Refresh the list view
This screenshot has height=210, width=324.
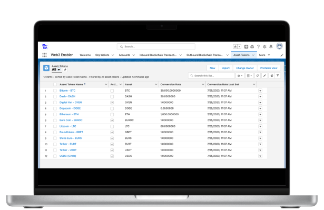[258, 76]
